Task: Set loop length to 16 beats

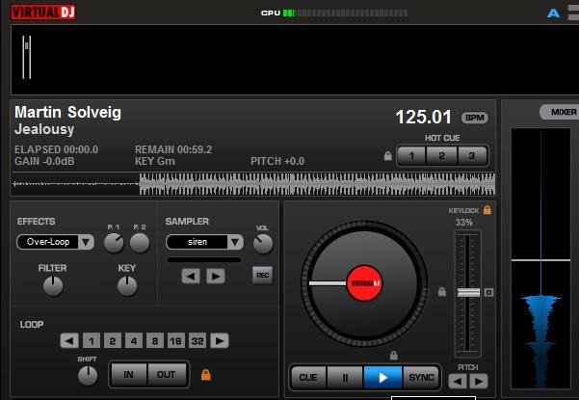Action: [x=174, y=340]
